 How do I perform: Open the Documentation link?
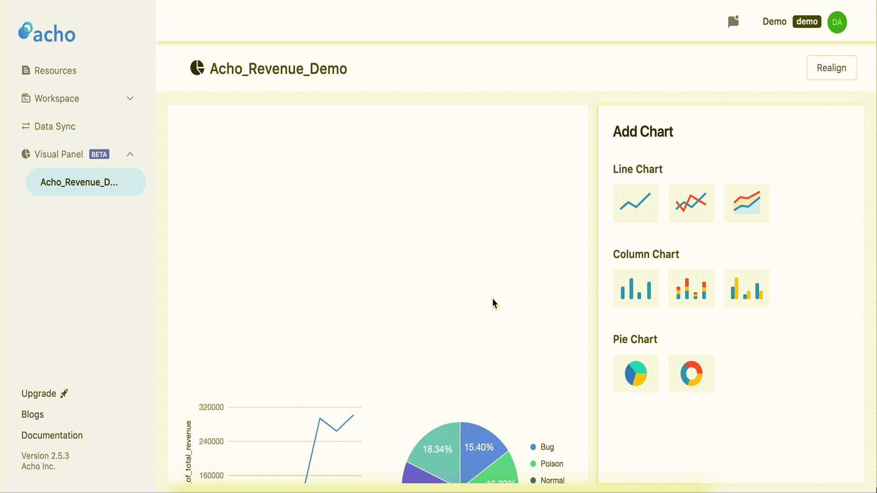[x=52, y=435]
